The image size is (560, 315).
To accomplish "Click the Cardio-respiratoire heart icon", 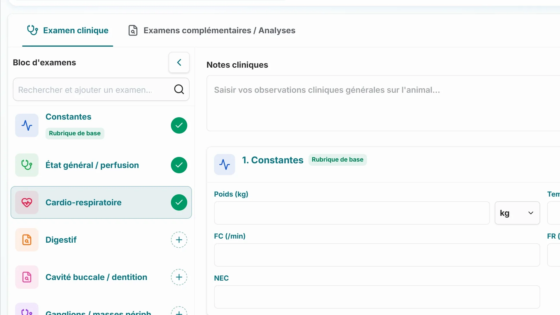I will 27,202.
